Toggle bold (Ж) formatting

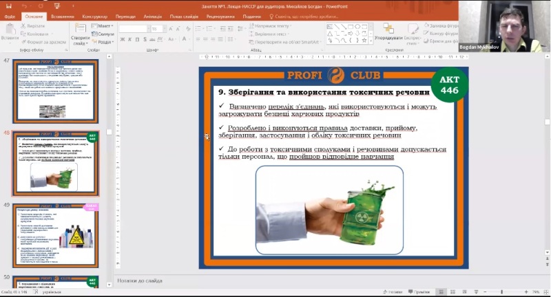coord(123,39)
